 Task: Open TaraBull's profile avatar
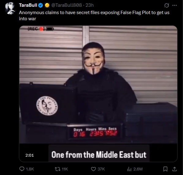[x=10, y=8]
